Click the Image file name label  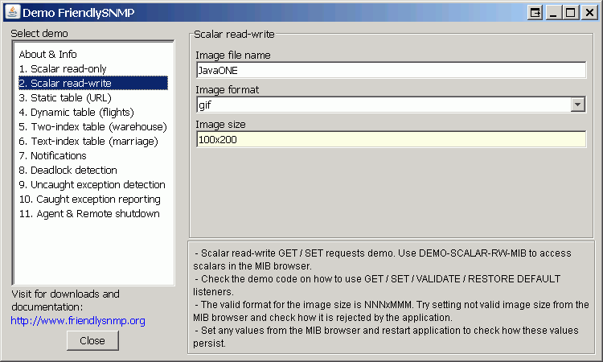(x=233, y=56)
